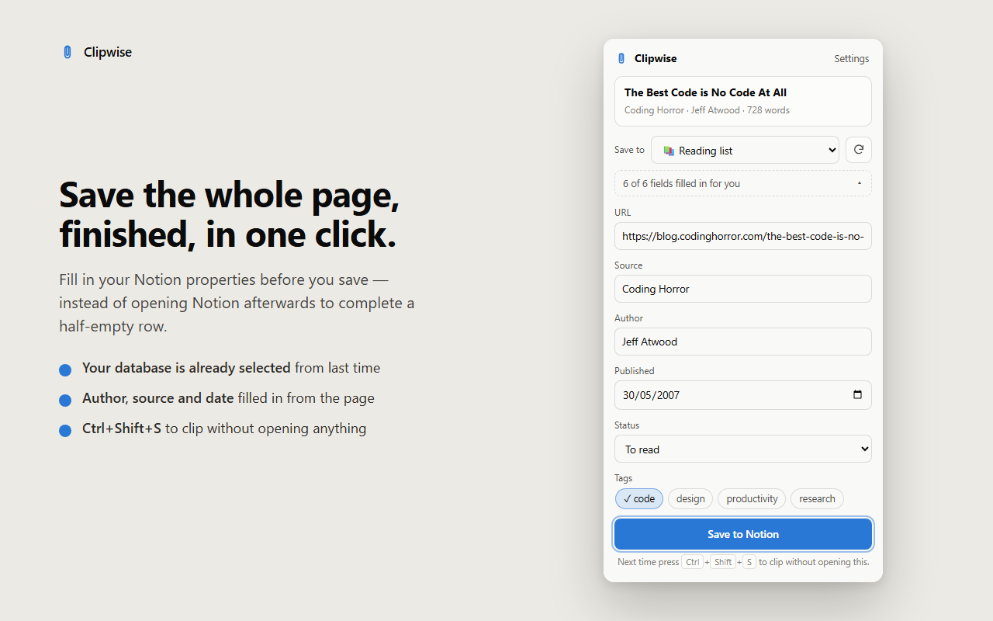993x621 pixels.
Task: Click the article title 'The Best Code is No Code At All'
Action: click(x=705, y=92)
